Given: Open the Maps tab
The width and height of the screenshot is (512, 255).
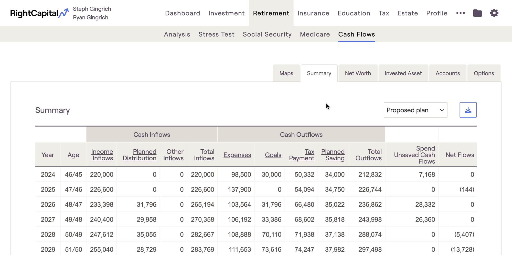Looking at the screenshot, I should pyautogui.click(x=286, y=73).
